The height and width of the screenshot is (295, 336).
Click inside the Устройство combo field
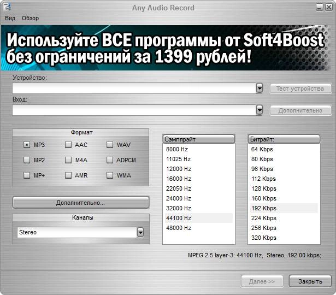click(x=134, y=88)
